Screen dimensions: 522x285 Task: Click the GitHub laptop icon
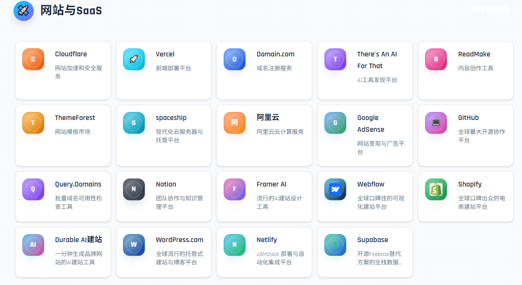[436, 123]
